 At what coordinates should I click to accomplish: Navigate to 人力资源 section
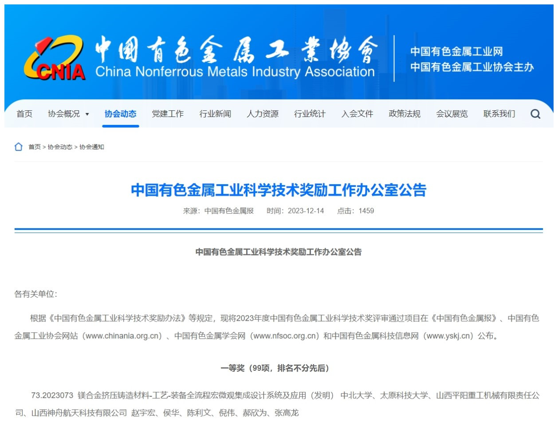[x=263, y=114]
